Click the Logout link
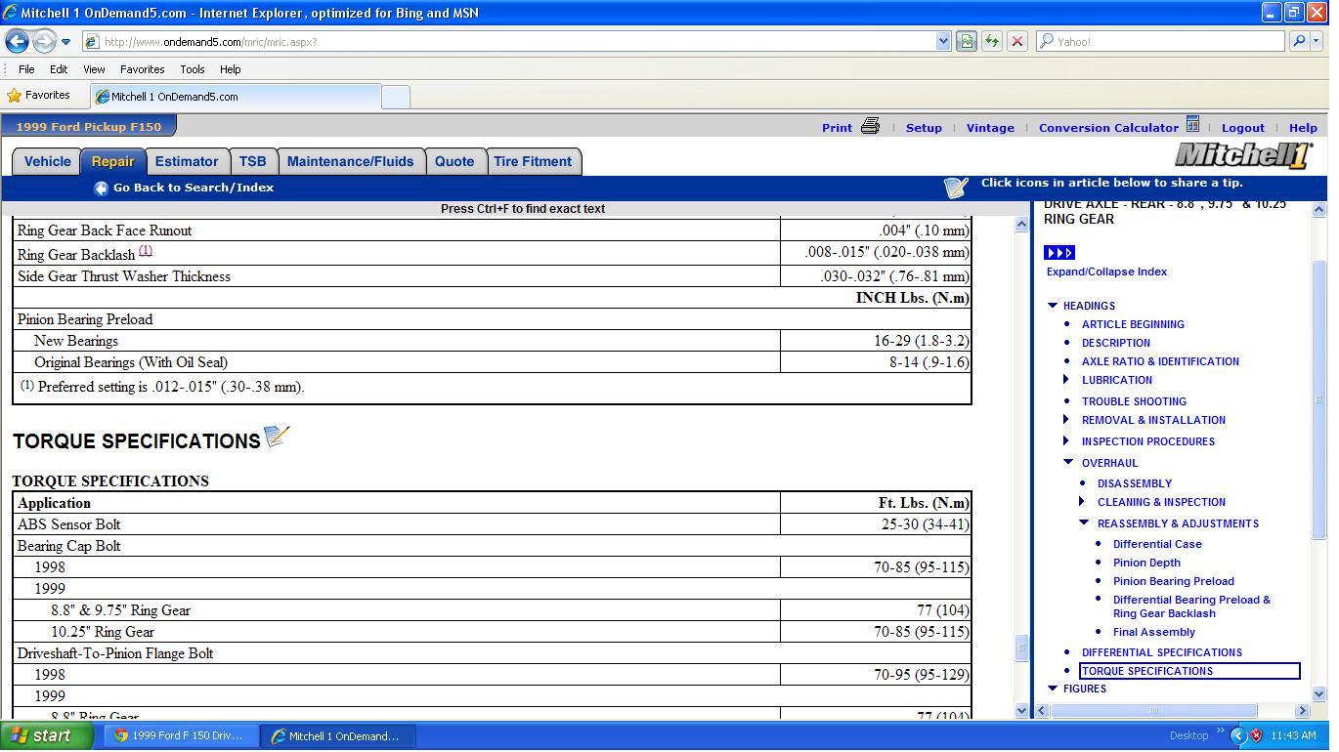Screen dimensions: 1339x752 click(x=1243, y=128)
